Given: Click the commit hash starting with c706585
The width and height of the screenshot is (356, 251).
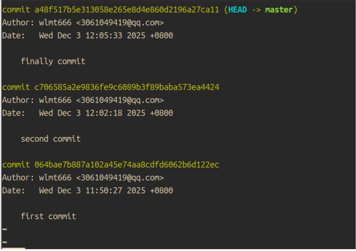Looking at the screenshot, I should pyautogui.click(x=126, y=87).
